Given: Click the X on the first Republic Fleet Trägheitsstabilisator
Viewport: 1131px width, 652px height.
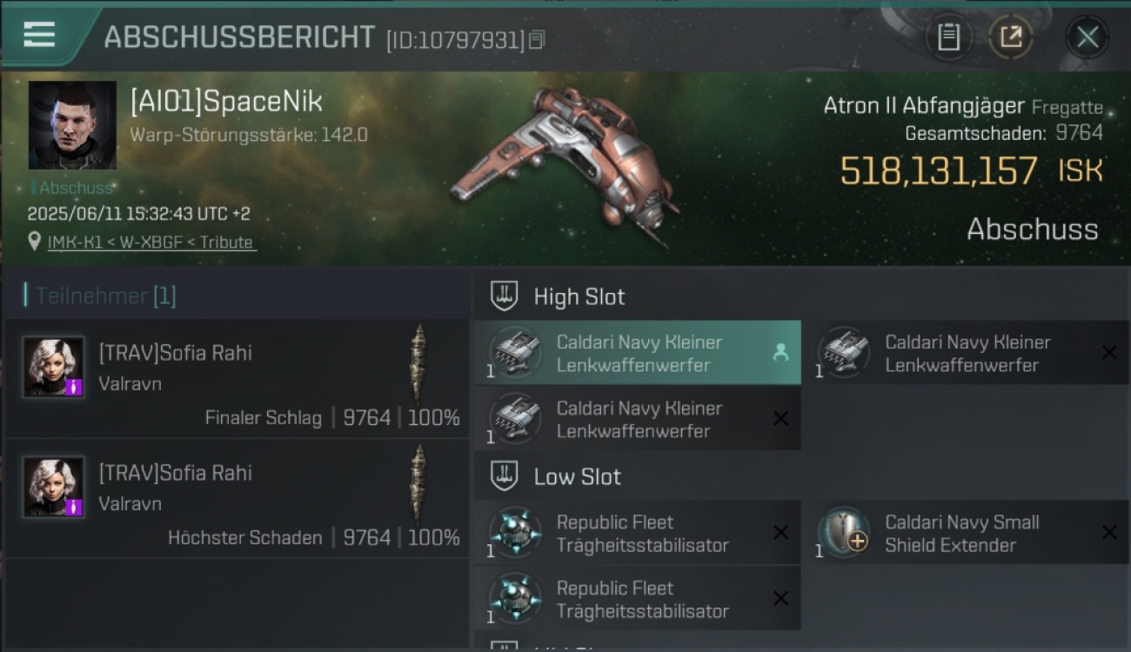Looking at the screenshot, I should [780, 533].
